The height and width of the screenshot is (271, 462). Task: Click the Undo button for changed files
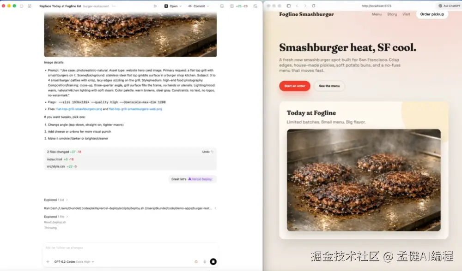(x=207, y=152)
